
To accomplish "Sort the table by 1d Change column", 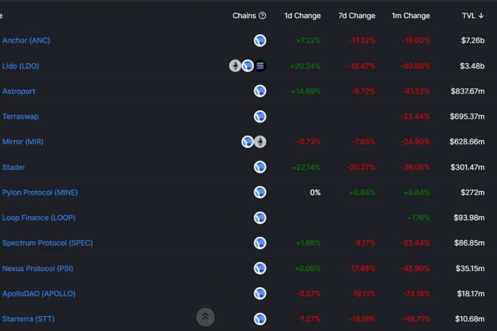I will [302, 15].
